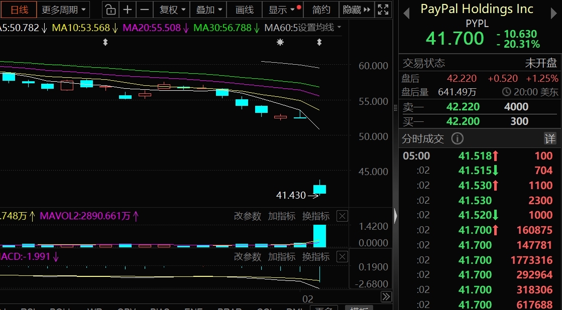Select the trade row with volume 292964
This screenshot has height=310, width=562.
point(480,274)
